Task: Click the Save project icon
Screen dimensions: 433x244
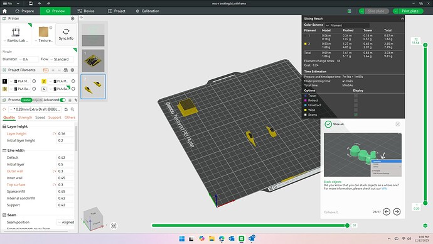Action: pyautogui.click(x=31, y=3)
